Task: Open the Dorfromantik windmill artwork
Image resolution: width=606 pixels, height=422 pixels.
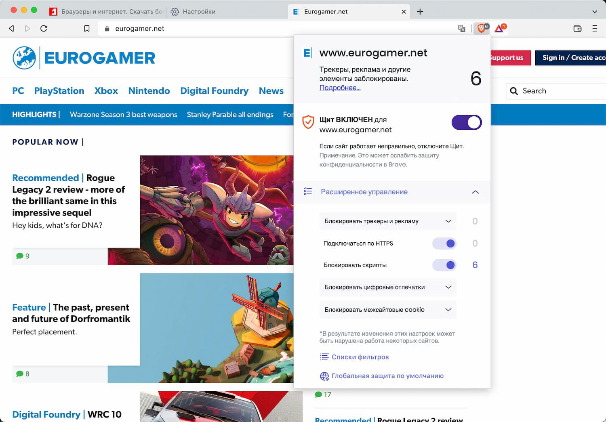Action: [217, 328]
